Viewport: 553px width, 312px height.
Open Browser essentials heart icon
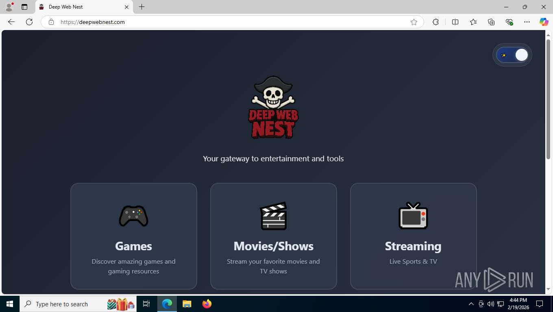pos(509,22)
